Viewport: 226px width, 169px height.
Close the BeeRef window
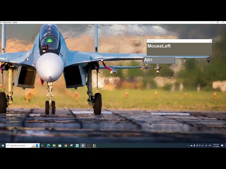click(223, 23)
